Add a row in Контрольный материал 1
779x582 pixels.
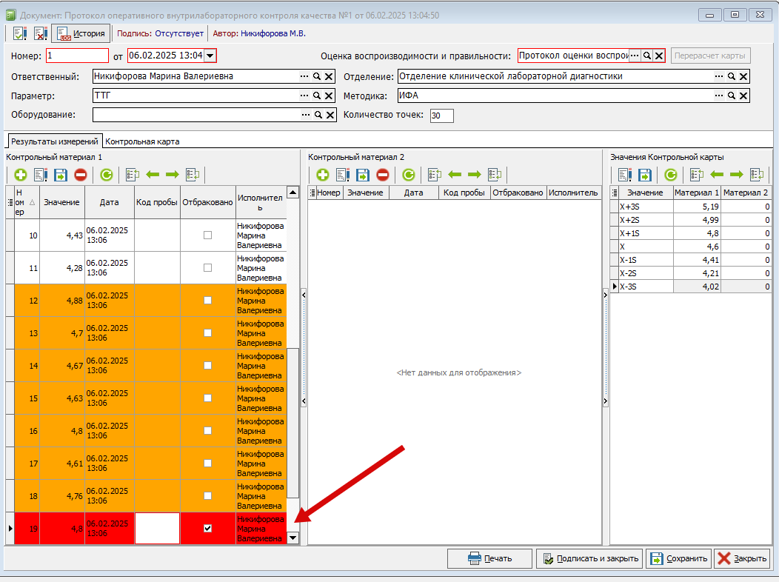[21, 175]
